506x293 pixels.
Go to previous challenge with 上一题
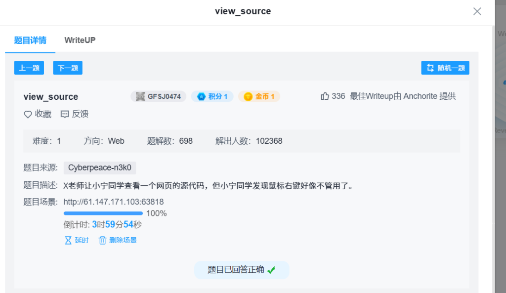29,68
